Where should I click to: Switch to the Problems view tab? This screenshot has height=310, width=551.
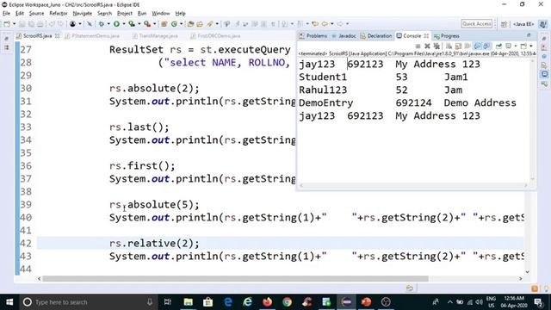click(x=313, y=36)
